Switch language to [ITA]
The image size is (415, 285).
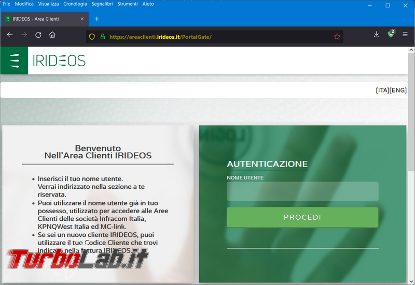[382, 90]
